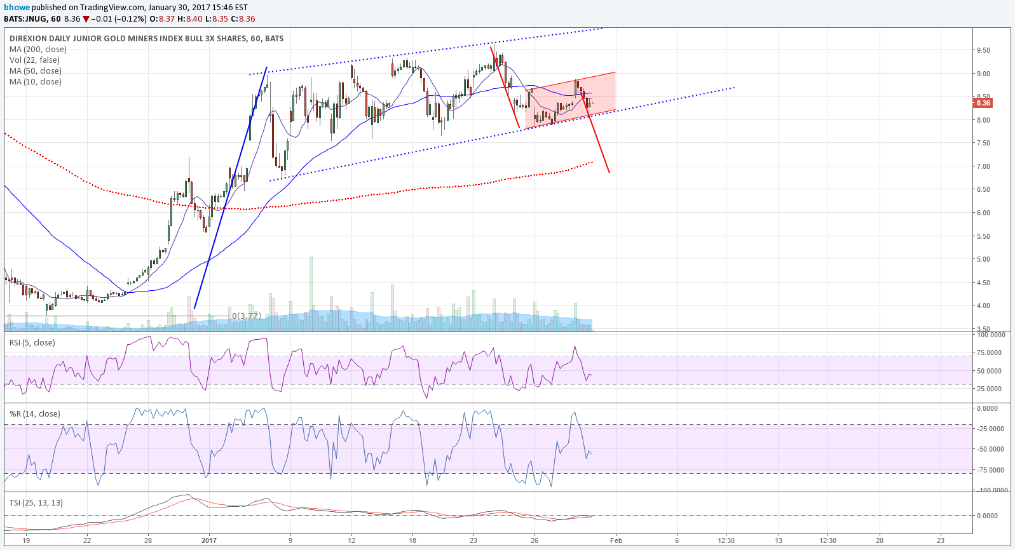Image resolution: width=1015 pixels, height=550 pixels.
Task: Click the 25.0000 RSI axis label
Action: 988,389
